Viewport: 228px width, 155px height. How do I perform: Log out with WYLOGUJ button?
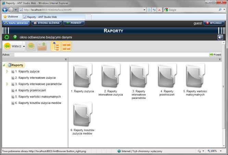(214, 23)
